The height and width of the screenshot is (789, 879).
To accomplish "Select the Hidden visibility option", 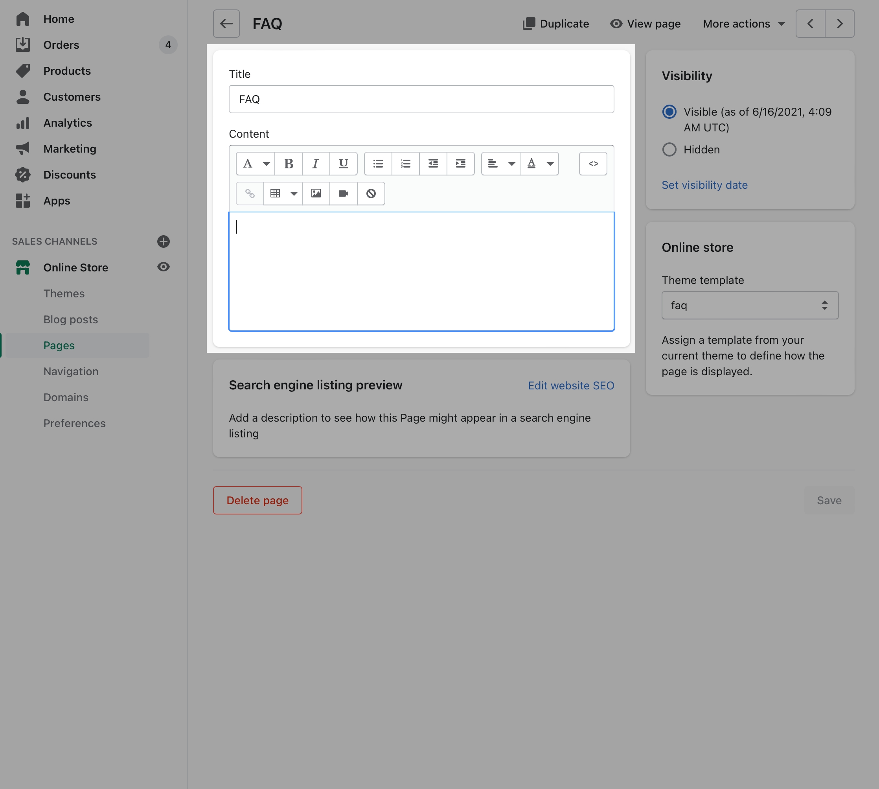I will (669, 149).
